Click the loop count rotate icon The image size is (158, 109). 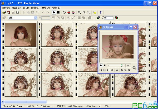pos(103,18)
